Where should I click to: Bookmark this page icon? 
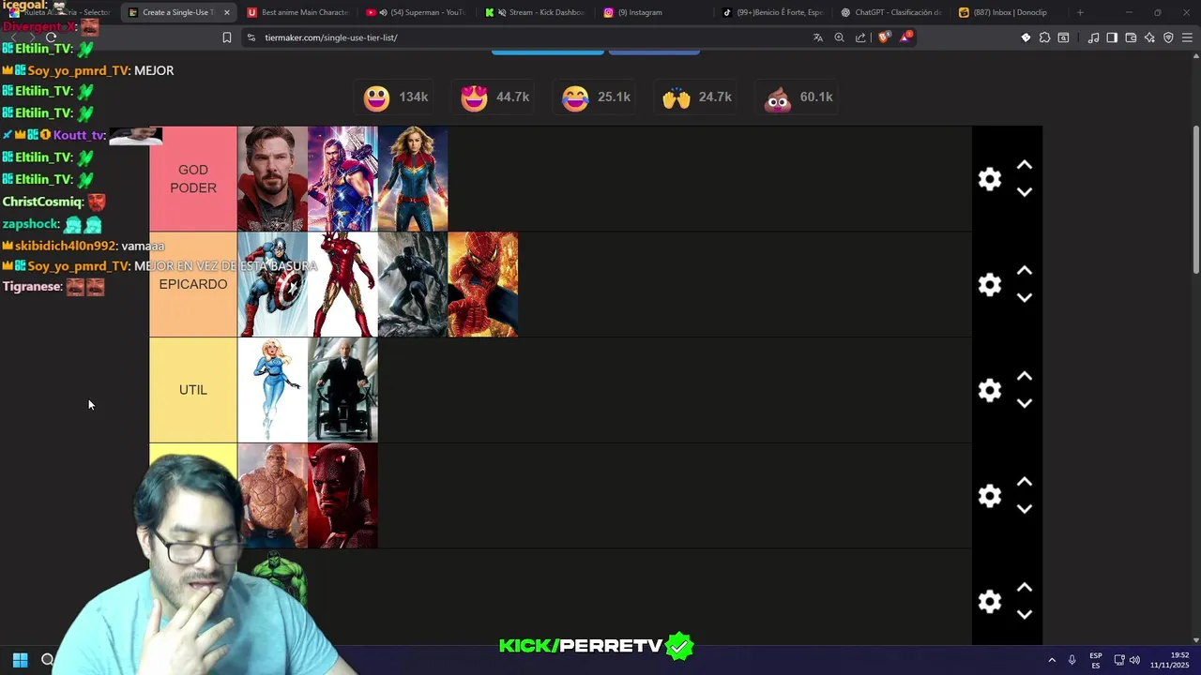(x=226, y=37)
